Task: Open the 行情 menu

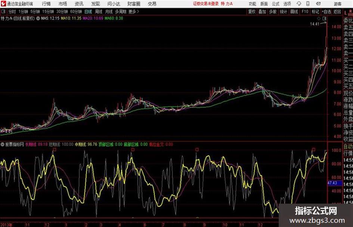Action: [x=46, y=4]
